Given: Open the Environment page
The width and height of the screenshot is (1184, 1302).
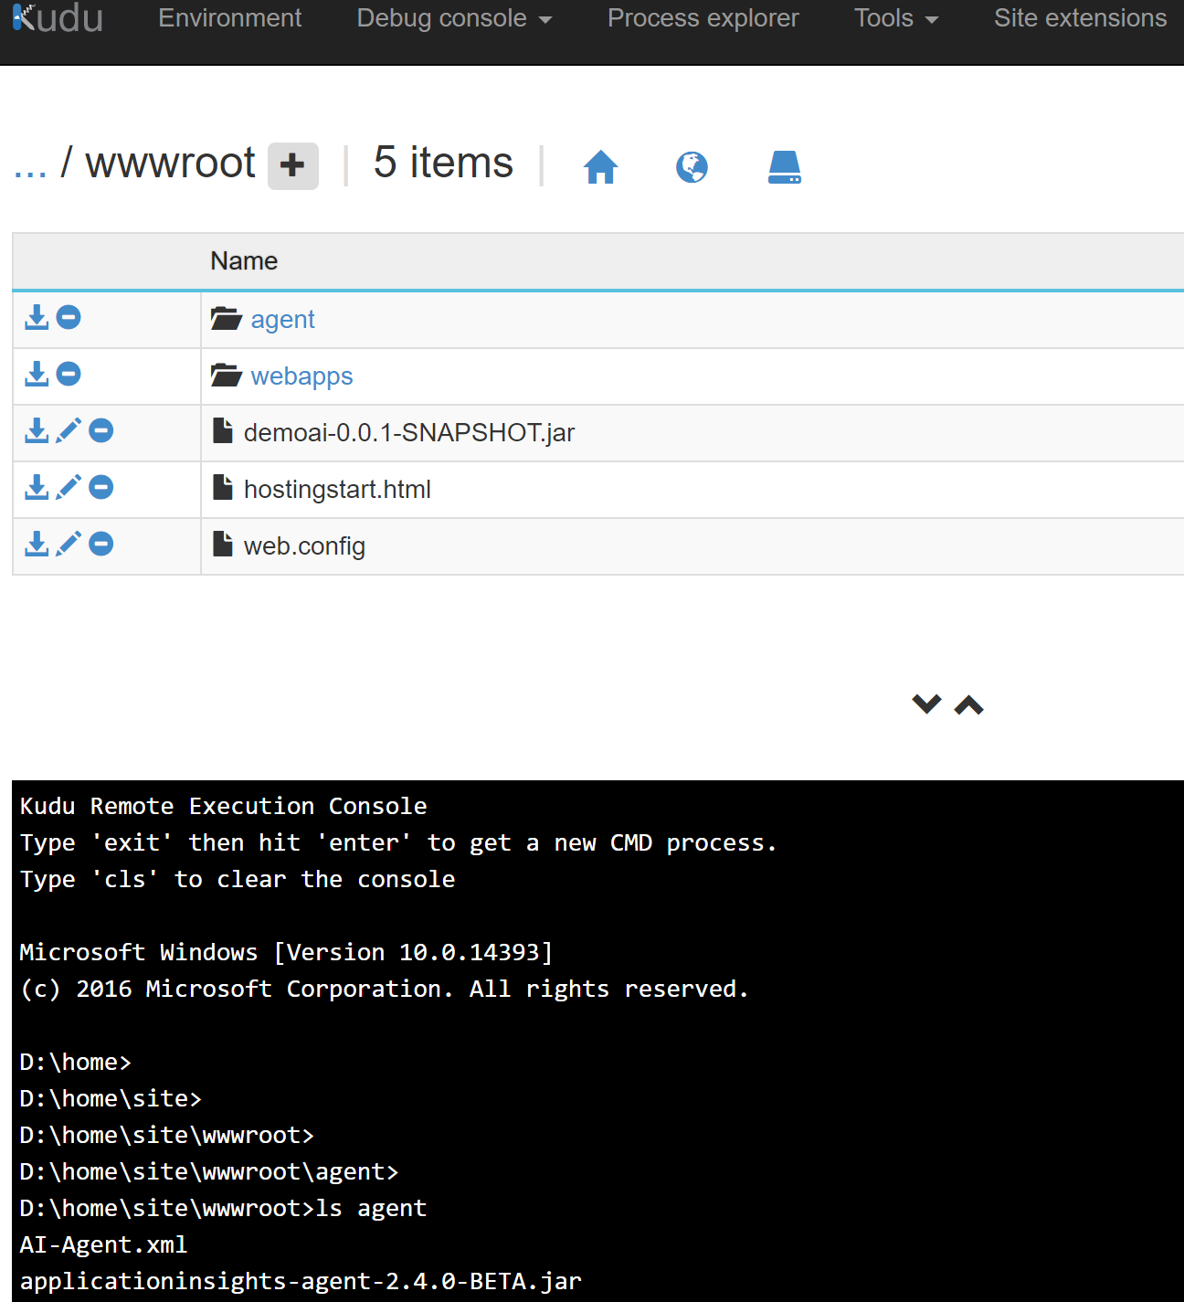Looking at the screenshot, I should coord(229,18).
